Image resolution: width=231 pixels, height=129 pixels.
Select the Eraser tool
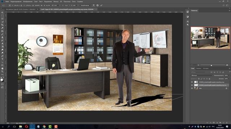2,44
